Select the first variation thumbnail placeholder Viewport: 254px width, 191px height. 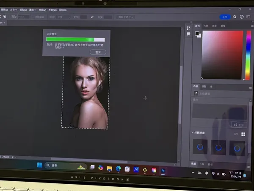200,146
